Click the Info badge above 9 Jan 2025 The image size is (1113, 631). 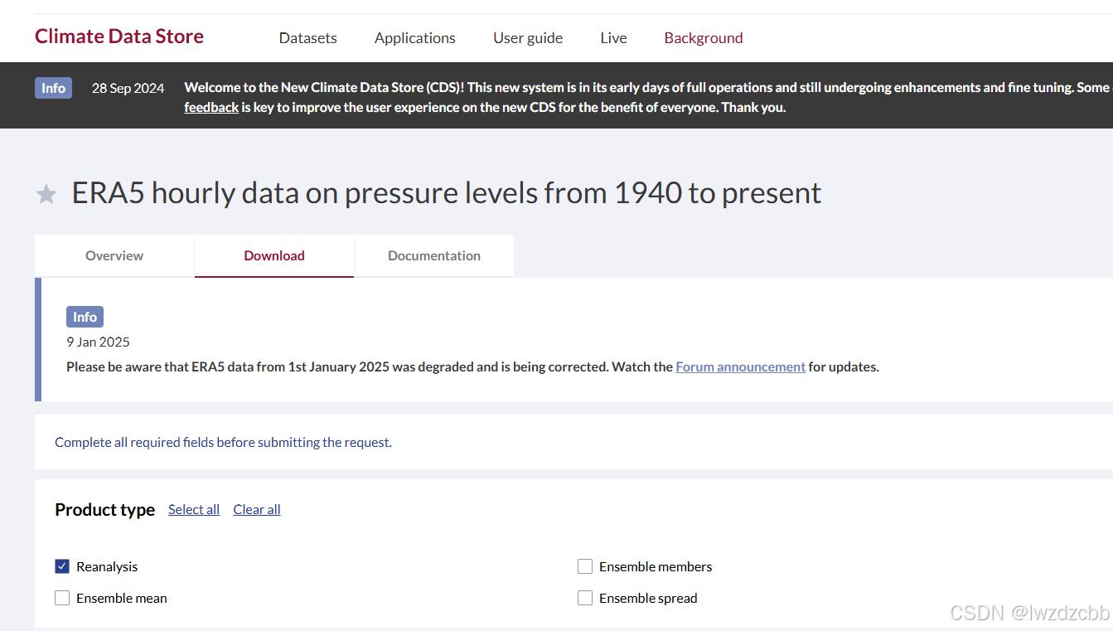(x=85, y=317)
